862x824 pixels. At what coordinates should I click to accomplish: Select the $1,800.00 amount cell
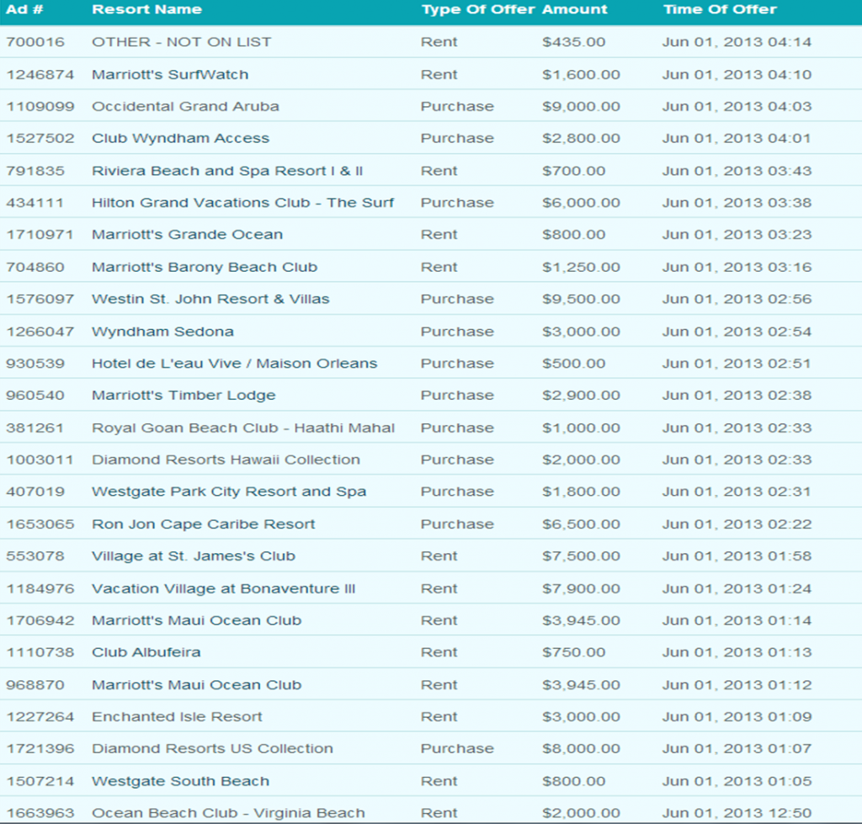pyautogui.click(x=581, y=492)
